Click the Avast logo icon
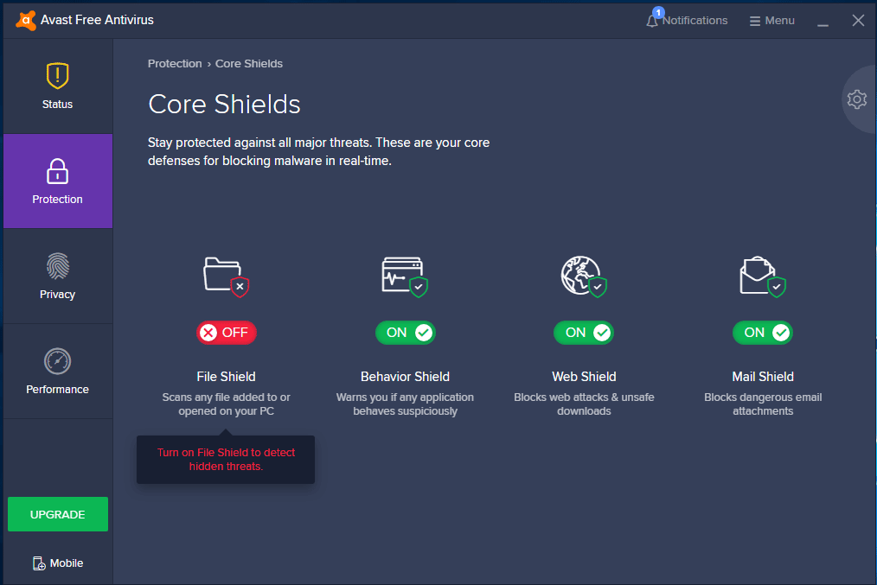Viewport: 877px width, 585px height. [x=26, y=20]
